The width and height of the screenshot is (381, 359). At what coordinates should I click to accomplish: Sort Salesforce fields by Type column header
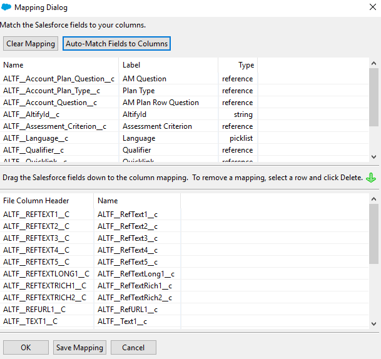[x=238, y=65]
